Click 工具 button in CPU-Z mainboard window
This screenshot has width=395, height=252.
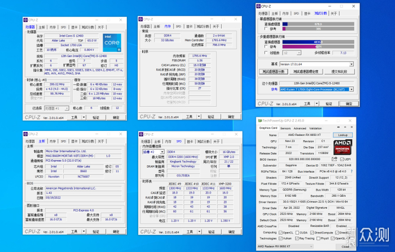[x=74, y=231]
